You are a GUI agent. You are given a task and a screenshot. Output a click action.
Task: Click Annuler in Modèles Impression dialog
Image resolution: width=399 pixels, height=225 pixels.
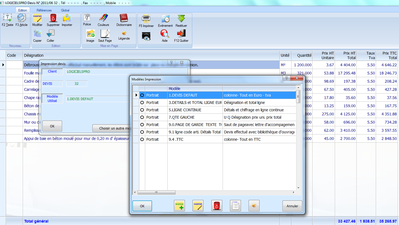tap(292, 206)
